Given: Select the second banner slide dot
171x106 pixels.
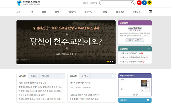Looking at the screenshot, I should pyautogui.click(x=111, y=61).
